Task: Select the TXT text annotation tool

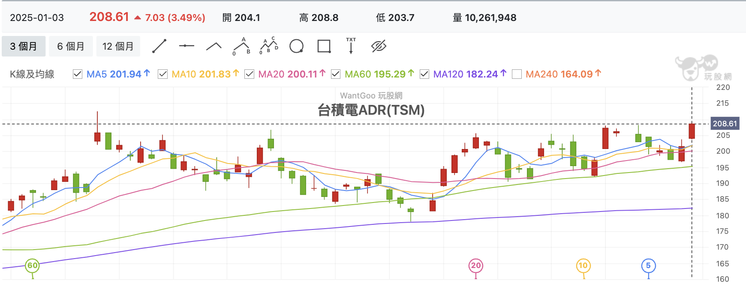Action: coord(351,45)
